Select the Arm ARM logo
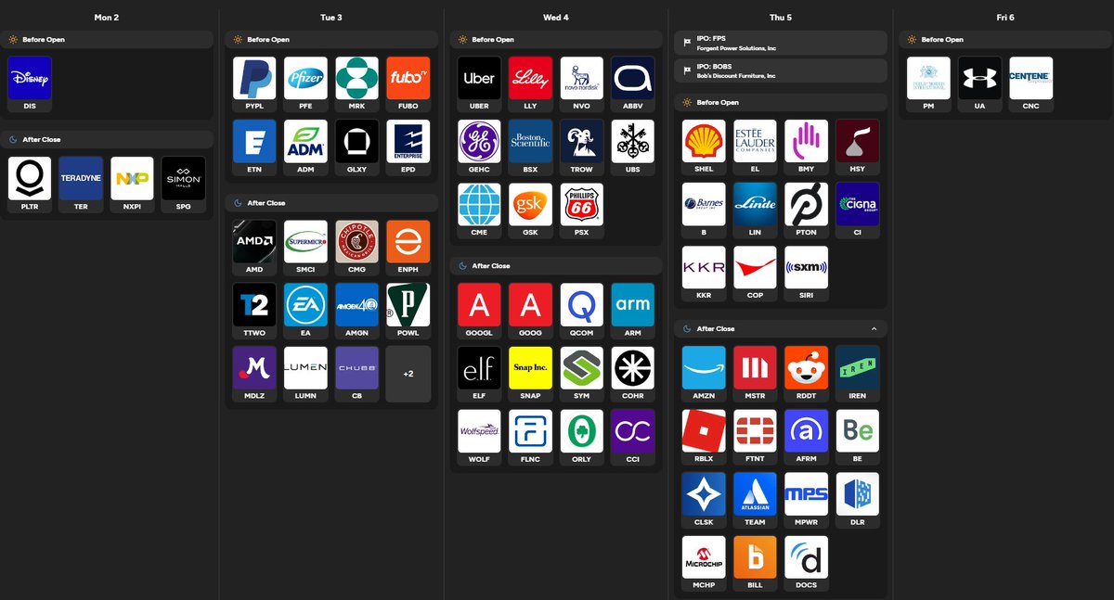Viewport: 1114px width, 600px height. click(x=633, y=304)
